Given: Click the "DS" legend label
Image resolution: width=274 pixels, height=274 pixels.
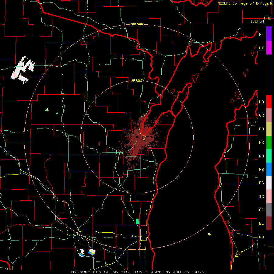Looking at the screenshot, I should tap(261, 183).
